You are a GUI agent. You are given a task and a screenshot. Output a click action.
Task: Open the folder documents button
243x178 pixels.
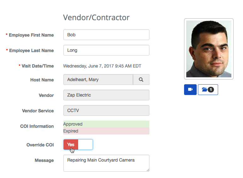(x=208, y=90)
